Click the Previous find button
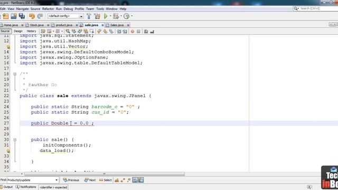 coord(71,180)
